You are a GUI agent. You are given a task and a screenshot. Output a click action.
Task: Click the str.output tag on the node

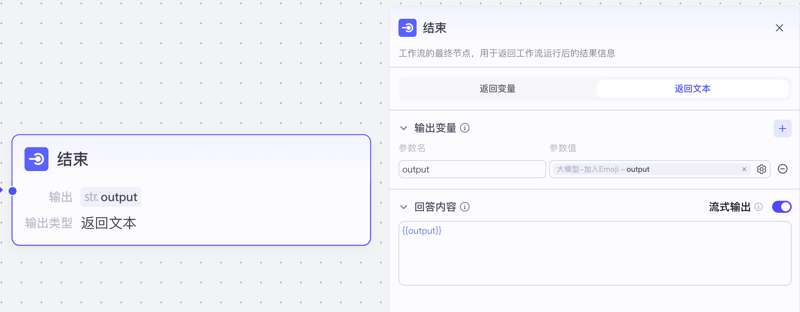[111, 197]
